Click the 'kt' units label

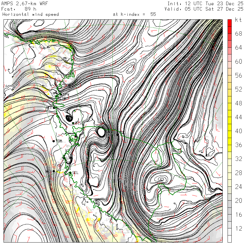pyautogui.click(x=238, y=20)
